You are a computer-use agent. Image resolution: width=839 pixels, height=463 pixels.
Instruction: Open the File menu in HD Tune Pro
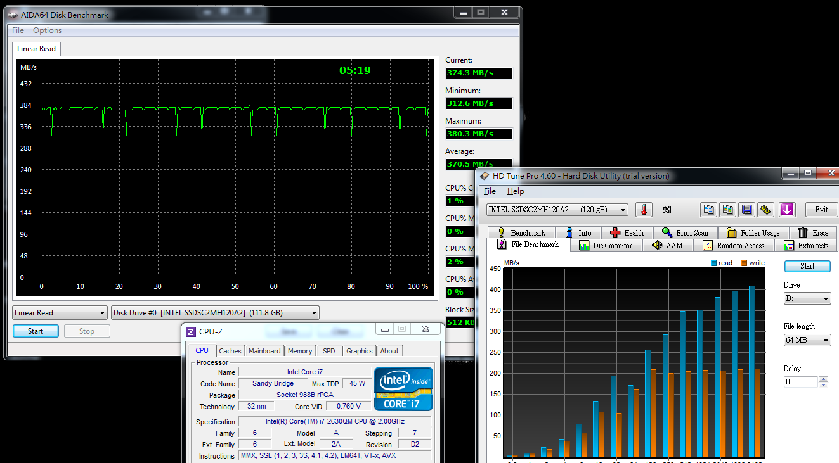(x=490, y=191)
